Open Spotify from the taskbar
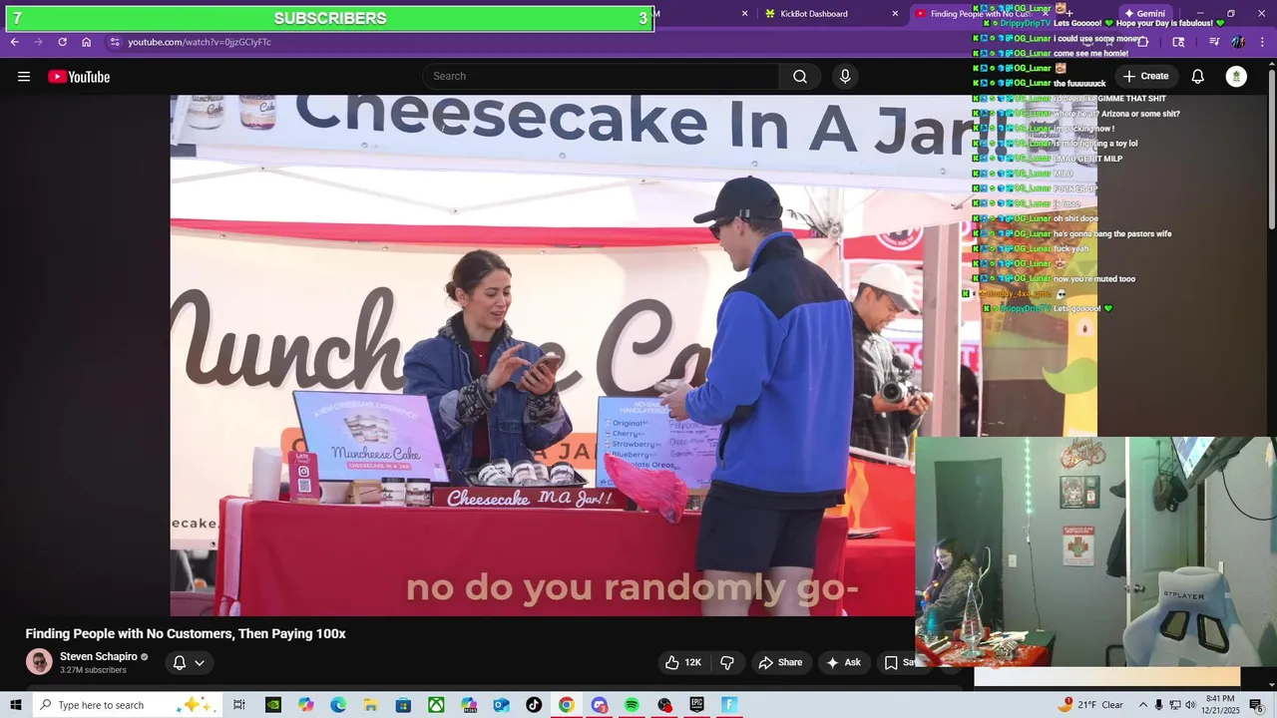 [x=632, y=705]
